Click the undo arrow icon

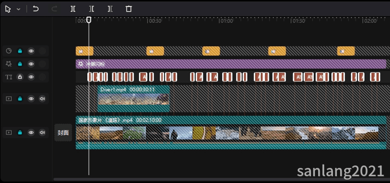(x=36, y=9)
